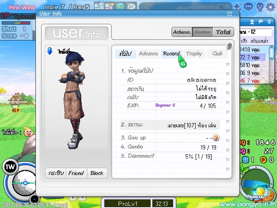Open the character face icon
277x208 pixels.
tap(260, 7)
